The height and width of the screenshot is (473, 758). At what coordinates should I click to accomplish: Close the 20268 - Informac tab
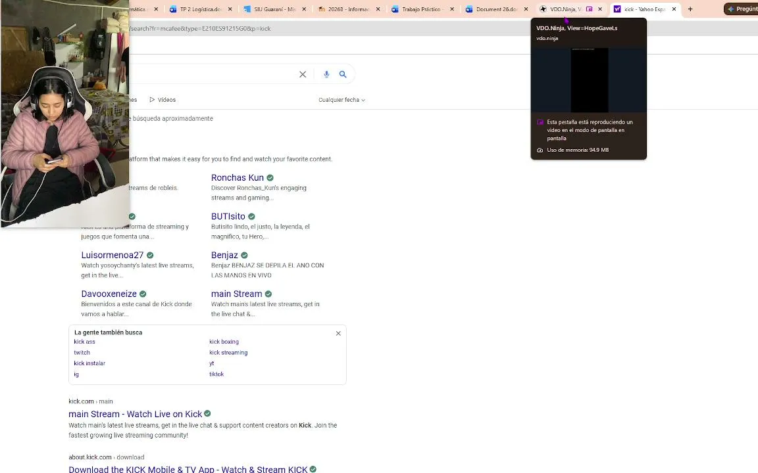pos(378,9)
